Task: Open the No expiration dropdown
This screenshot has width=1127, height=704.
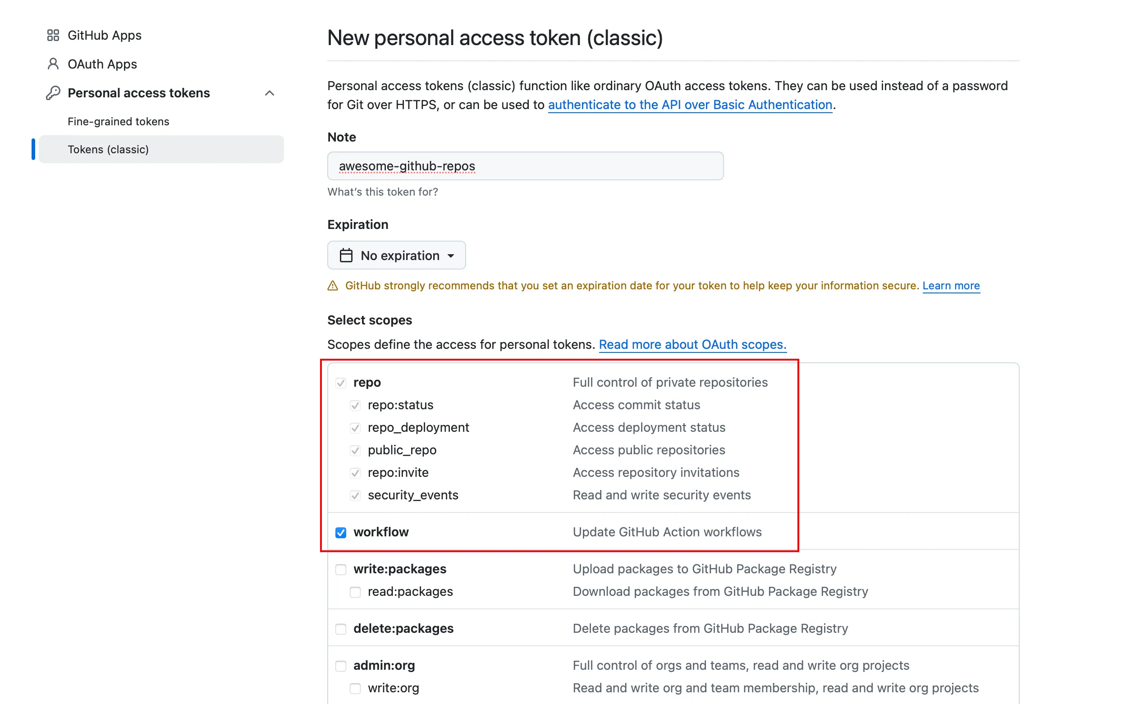Action: coord(396,256)
